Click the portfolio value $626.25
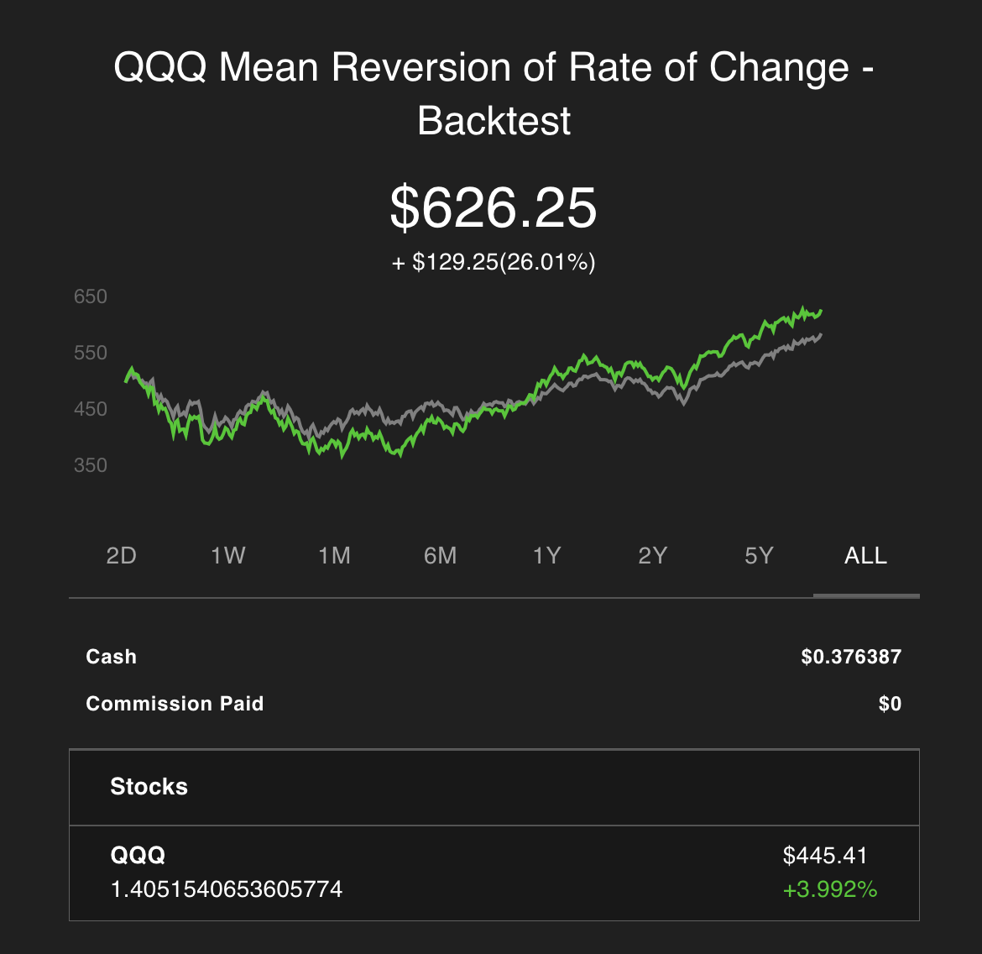The image size is (982, 954). pyautogui.click(x=494, y=207)
